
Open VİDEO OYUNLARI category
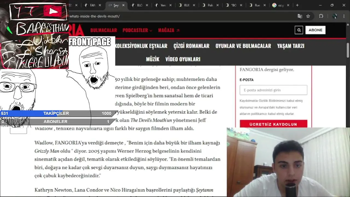(183, 59)
